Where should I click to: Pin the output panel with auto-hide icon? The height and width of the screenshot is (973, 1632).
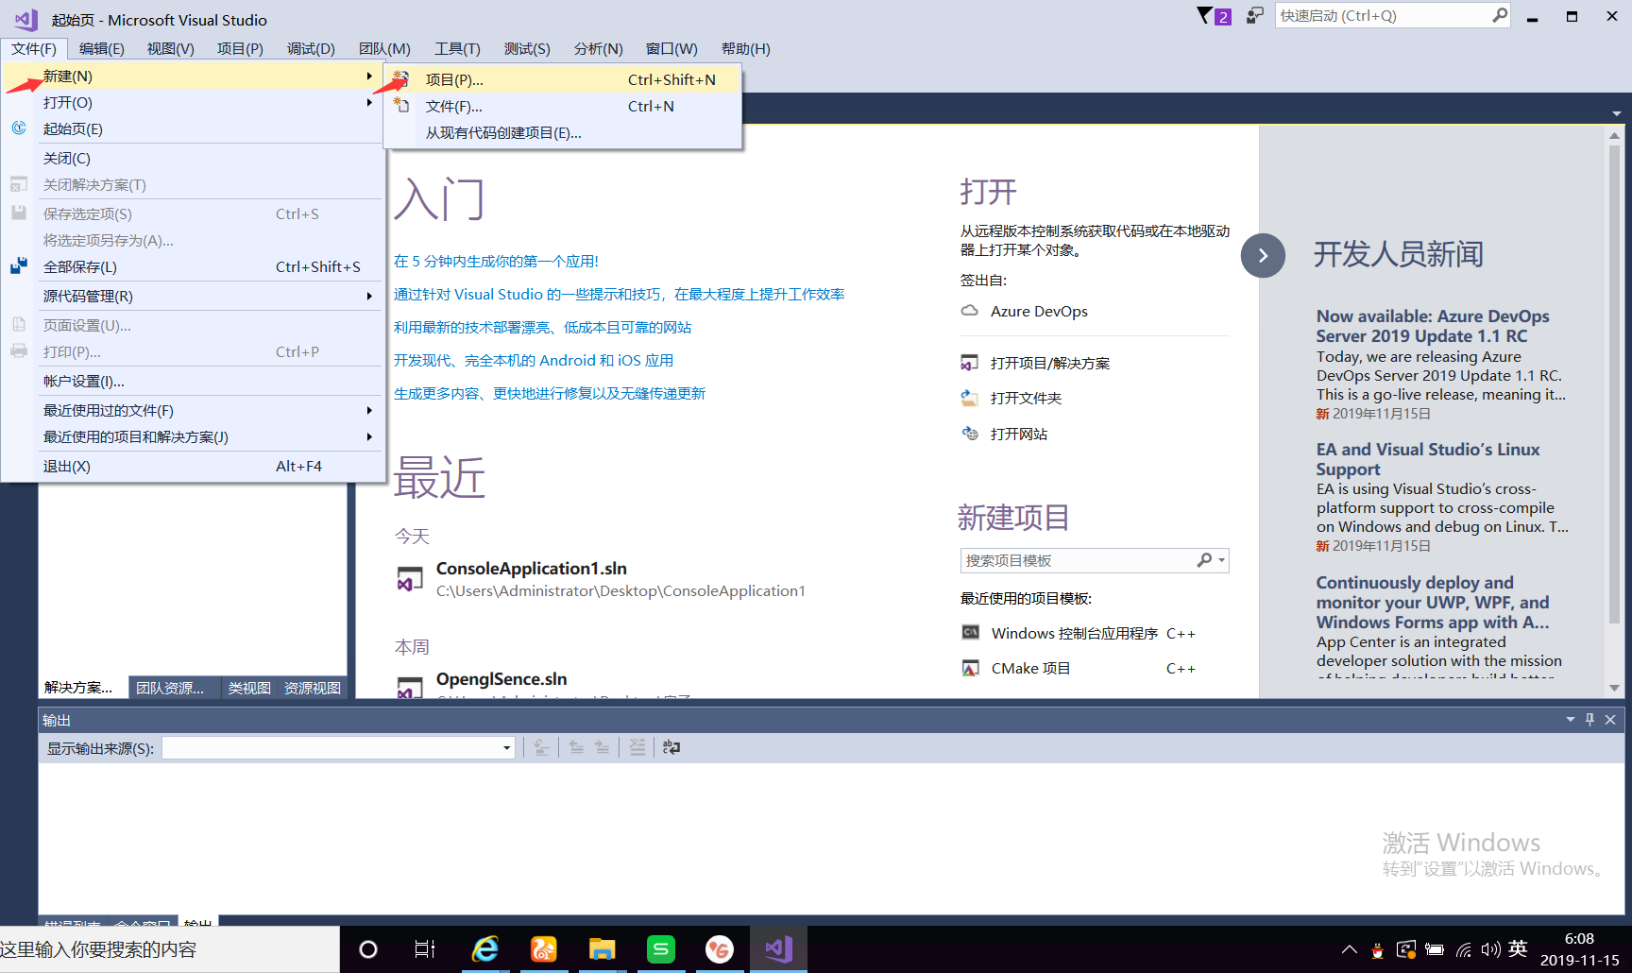1589,720
